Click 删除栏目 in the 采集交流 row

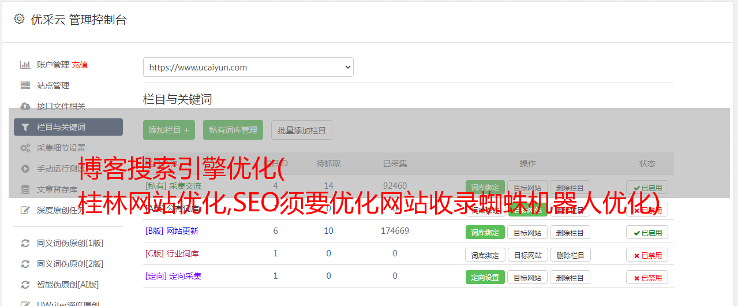pyautogui.click(x=570, y=187)
